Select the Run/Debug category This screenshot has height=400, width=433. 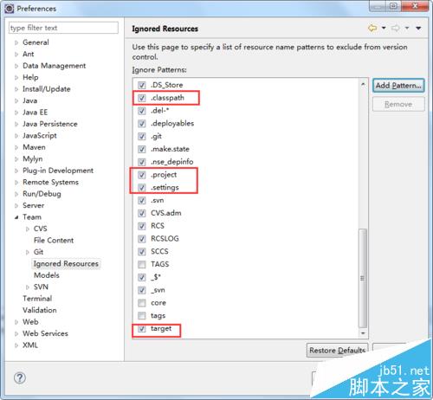click(42, 194)
